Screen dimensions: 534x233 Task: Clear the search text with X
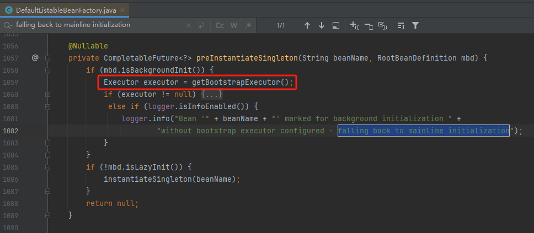pos(189,25)
